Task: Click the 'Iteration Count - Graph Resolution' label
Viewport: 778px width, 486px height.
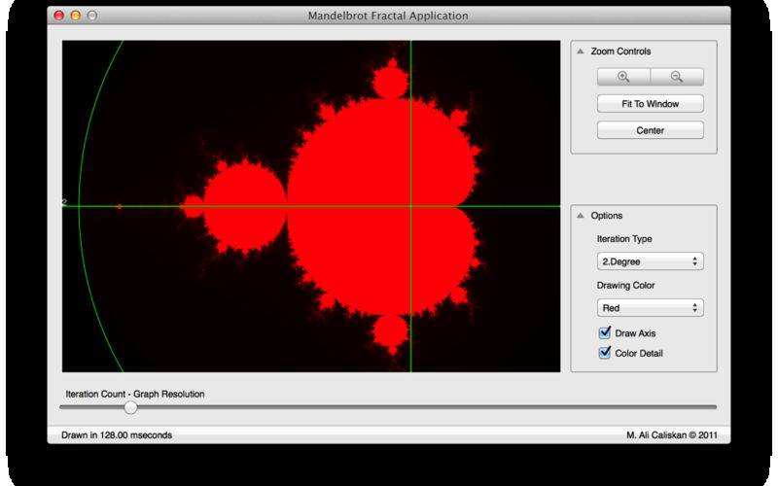Action: pyautogui.click(x=135, y=394)
